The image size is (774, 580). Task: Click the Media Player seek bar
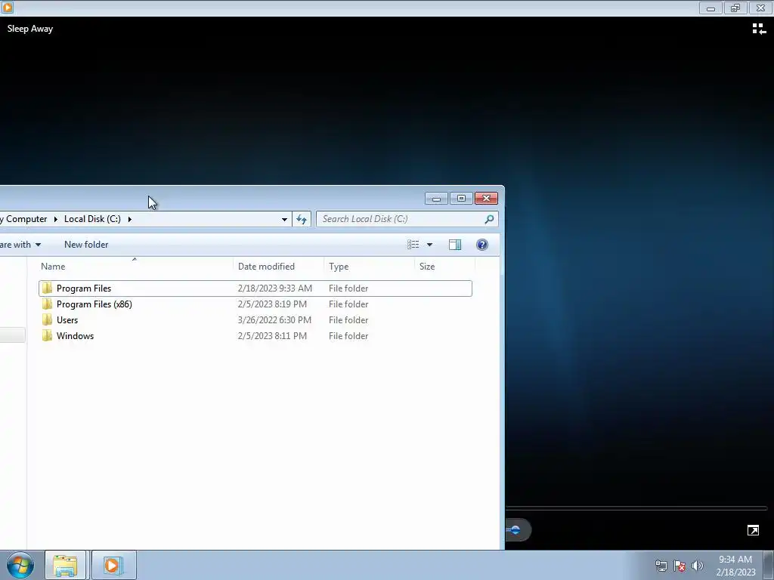point(636,508)
